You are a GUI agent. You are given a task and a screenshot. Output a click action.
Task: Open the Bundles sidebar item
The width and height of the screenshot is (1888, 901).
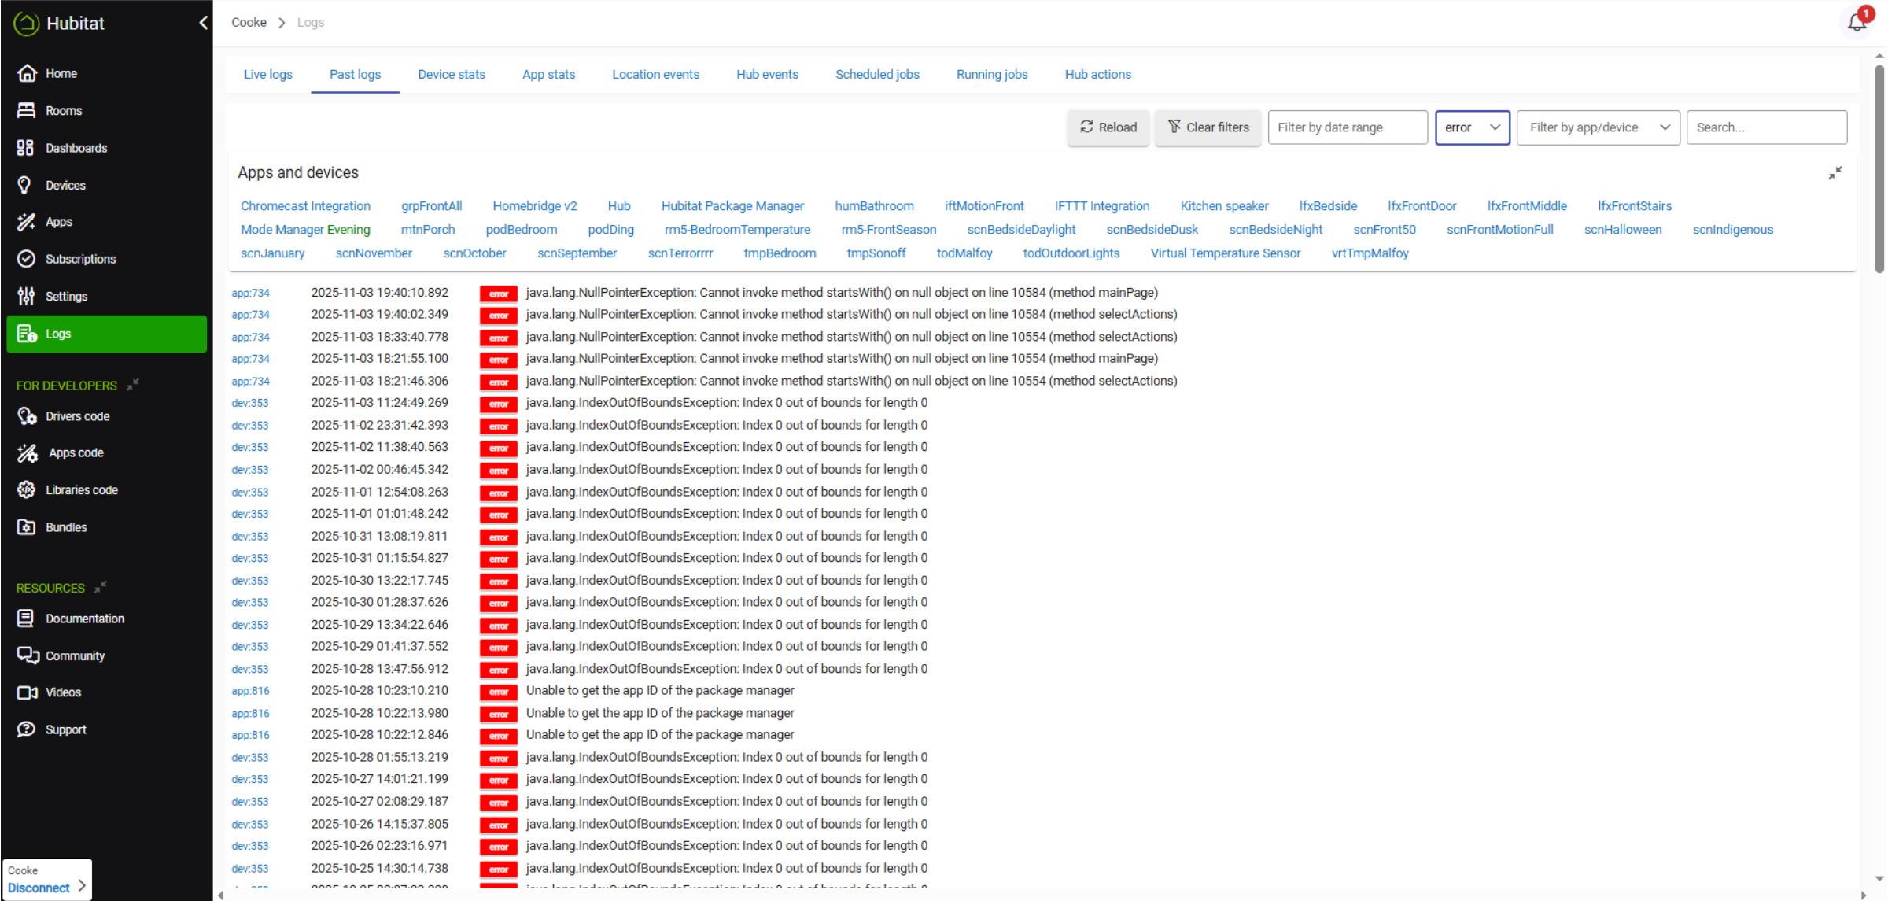[x=65, y=527]
